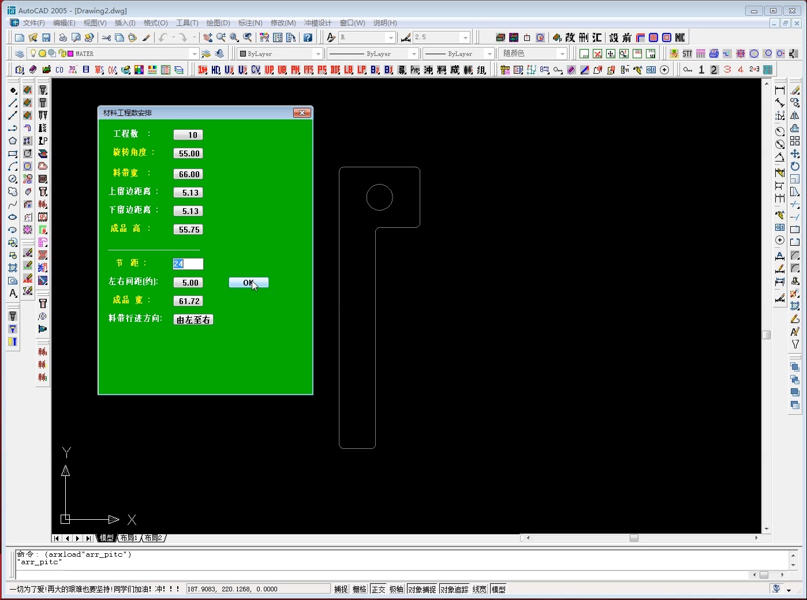This screenshot has height=600, width=807.
Task: Expand the ByLayer color dropdown
Action: click(x=317, y=54)
